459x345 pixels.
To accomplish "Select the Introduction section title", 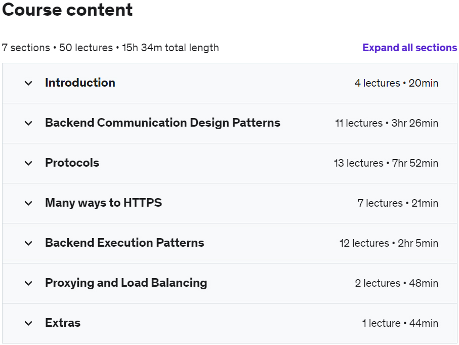I will [x=80, y=83].
